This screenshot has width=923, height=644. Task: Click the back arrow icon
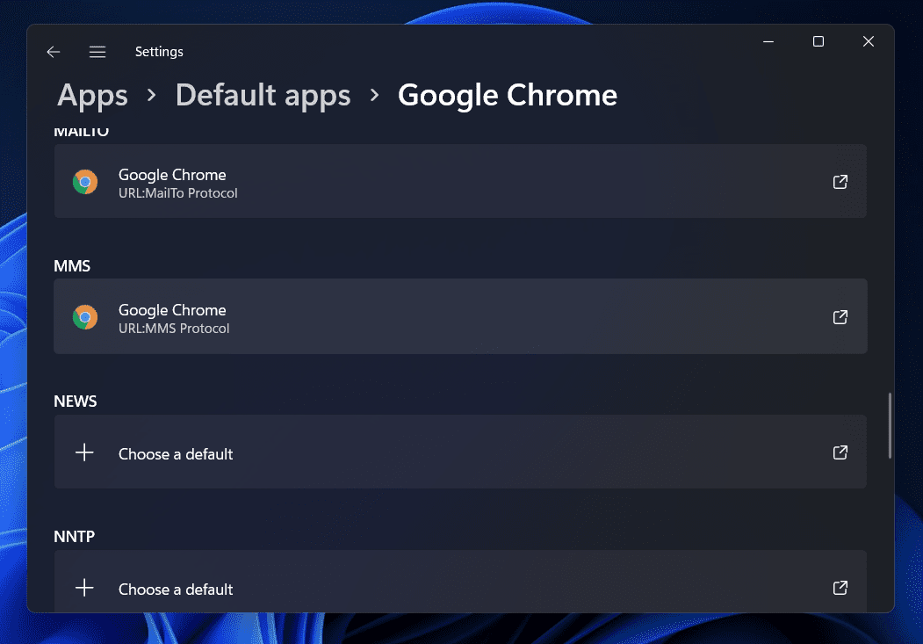[54, 52]
